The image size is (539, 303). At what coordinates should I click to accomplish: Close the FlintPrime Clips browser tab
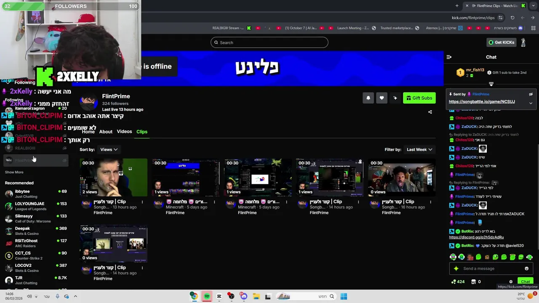coord(467,5)
